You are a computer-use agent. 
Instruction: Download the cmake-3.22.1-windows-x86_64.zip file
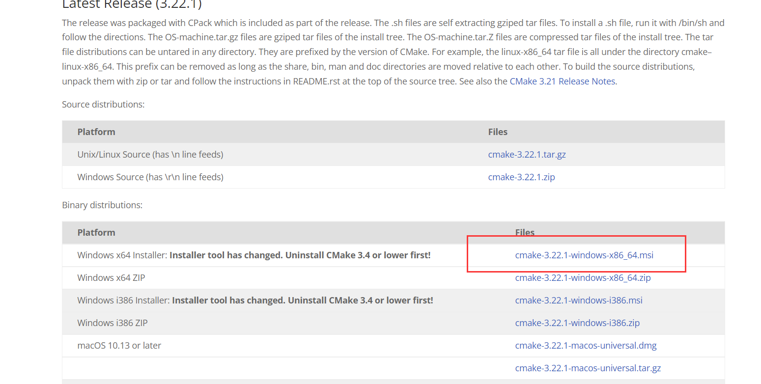[583, 278]
